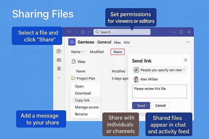Switch to the Files tab
This screenshot has height=139, width=209.
(117, 42)
